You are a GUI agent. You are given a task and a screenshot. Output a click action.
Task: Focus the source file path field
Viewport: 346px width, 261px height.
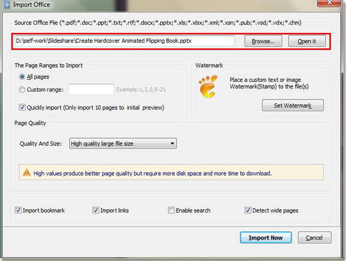point(125,41)
